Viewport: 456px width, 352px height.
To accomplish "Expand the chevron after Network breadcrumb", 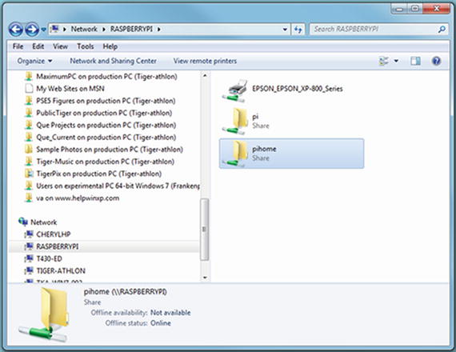I will click(104, 29).
